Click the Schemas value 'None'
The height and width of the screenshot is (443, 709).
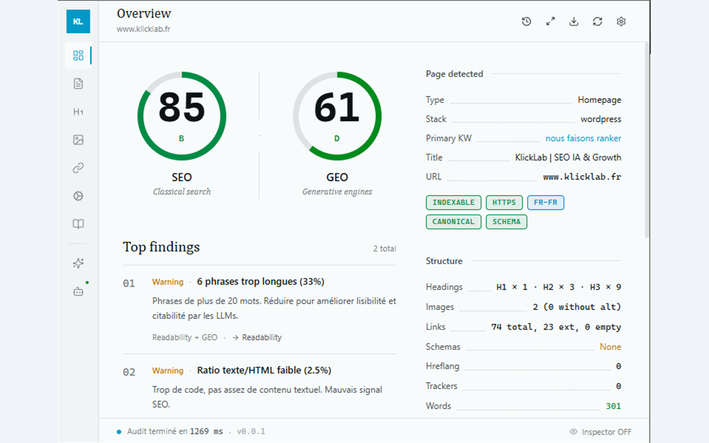(610, 347)
